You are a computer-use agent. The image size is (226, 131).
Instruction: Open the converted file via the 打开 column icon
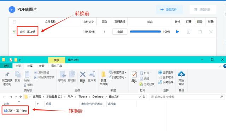[x=189, y=32]
